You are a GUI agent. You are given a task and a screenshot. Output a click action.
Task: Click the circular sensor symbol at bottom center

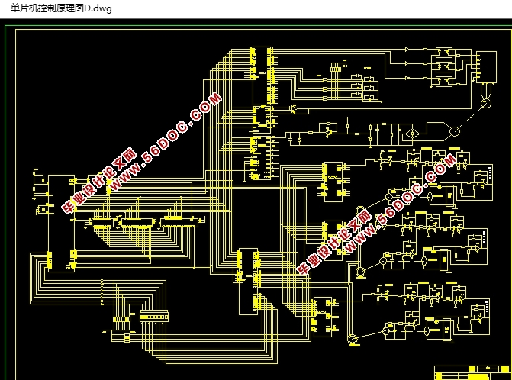point(353,338)
